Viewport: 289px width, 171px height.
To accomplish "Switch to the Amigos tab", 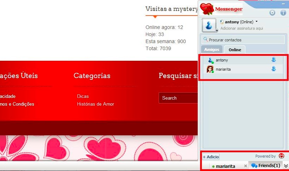I will coord(212,49).
